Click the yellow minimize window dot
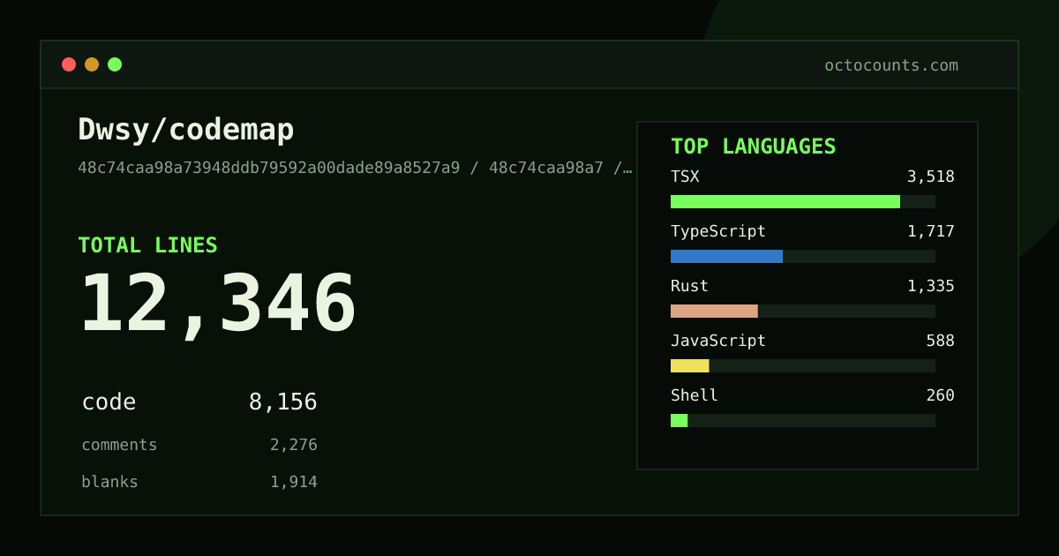1059x556 pixels. (x=92, y=64)
